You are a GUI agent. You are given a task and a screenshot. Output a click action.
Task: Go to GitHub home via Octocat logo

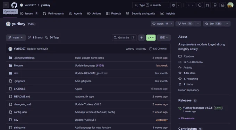[x=14, y=5]
